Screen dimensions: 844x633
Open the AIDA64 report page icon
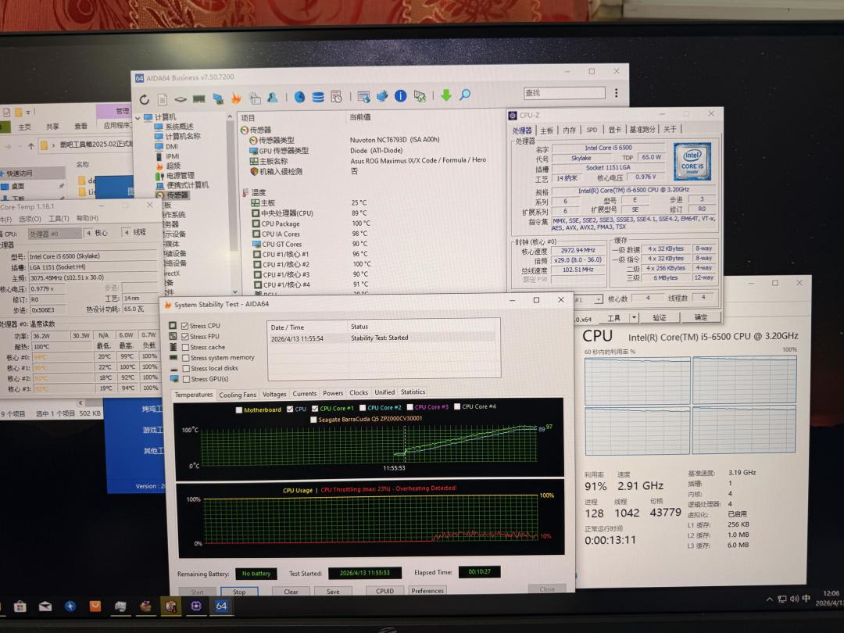coord(162,99)
